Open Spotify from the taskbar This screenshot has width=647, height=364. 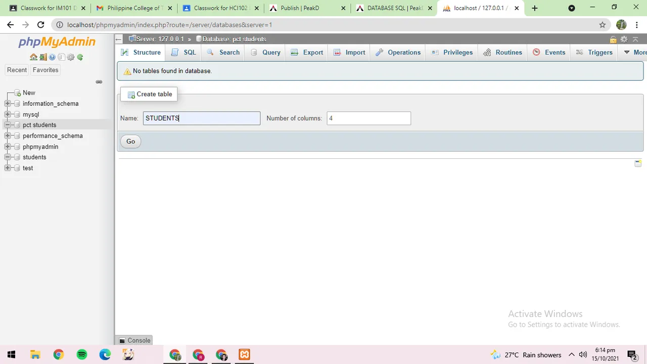pyautogui.click(x=82, y=354)
